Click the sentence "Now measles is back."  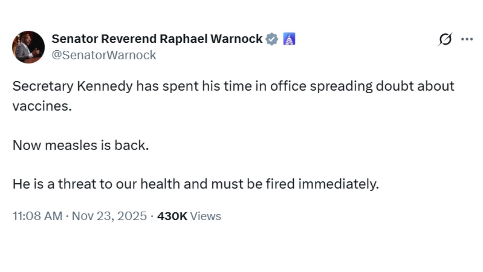(81, 145)
